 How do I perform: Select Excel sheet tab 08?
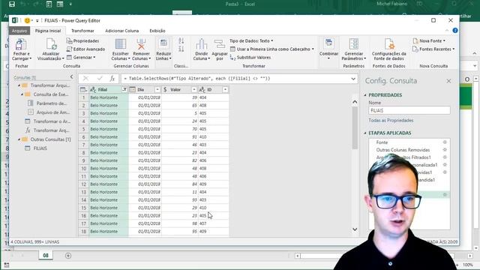coord(46,255)
